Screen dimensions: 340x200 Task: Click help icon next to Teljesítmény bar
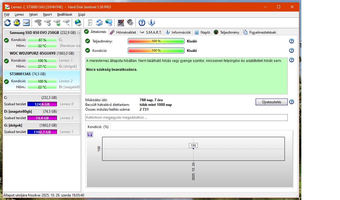(x=291, y=41)
